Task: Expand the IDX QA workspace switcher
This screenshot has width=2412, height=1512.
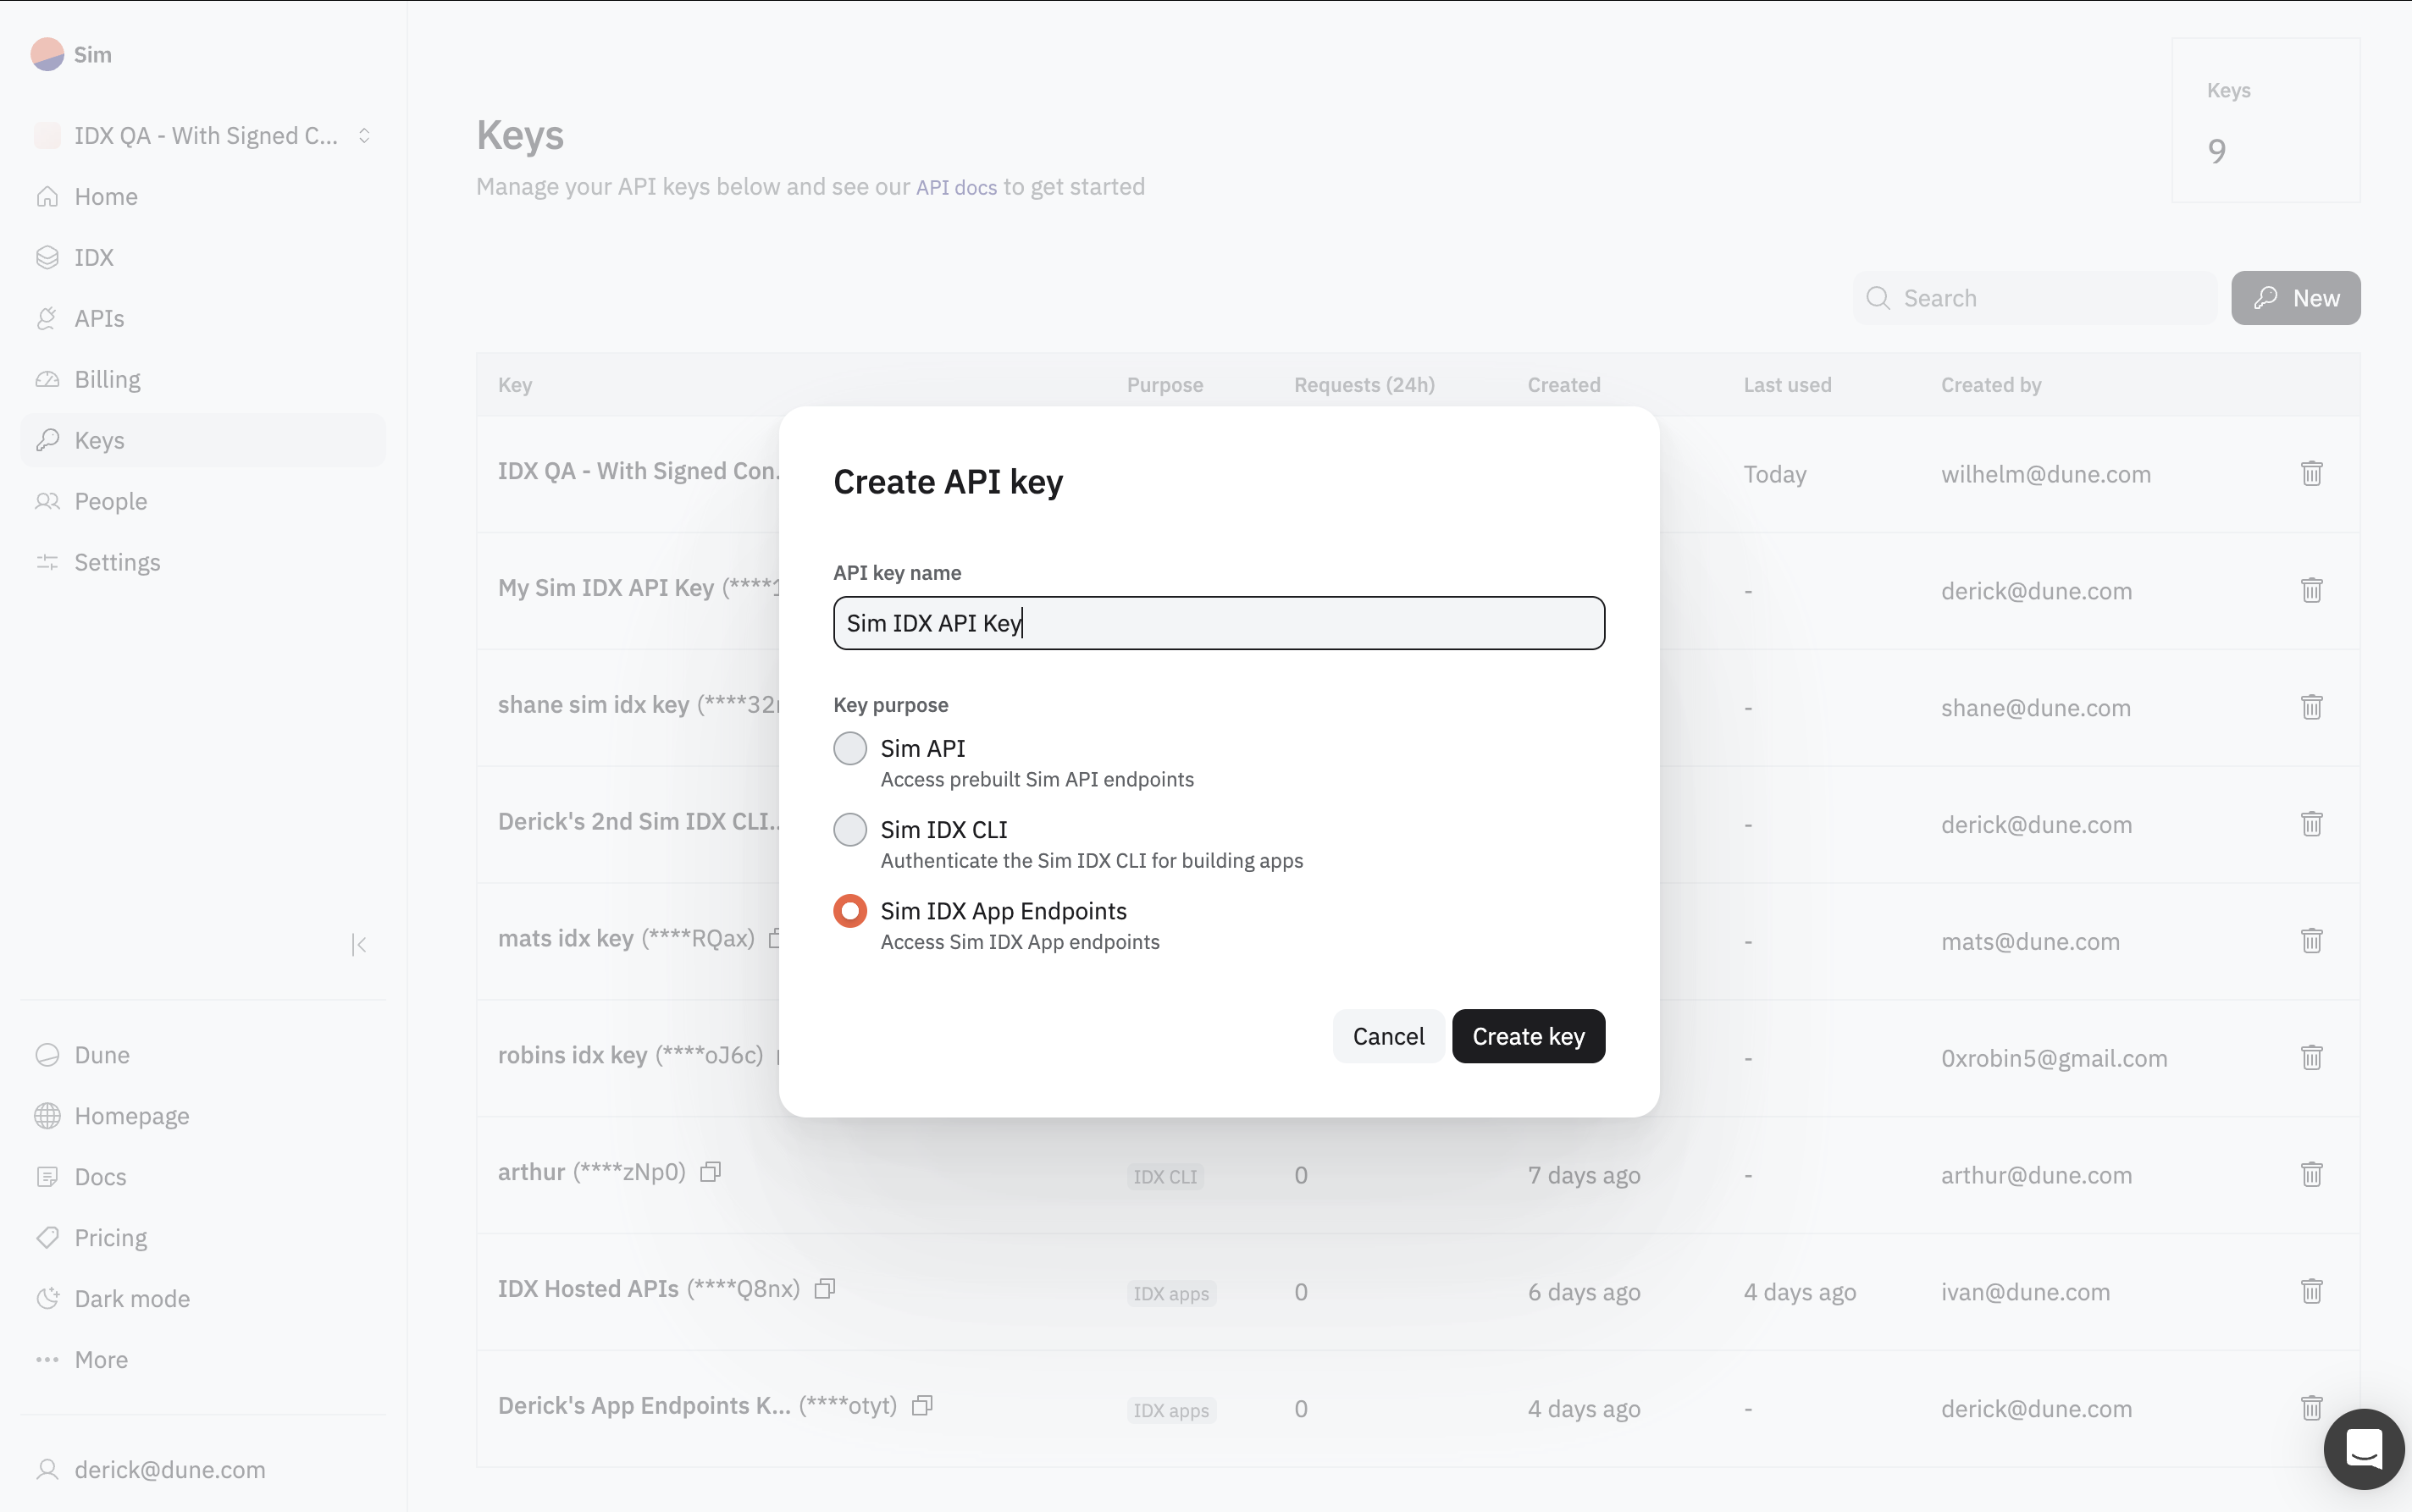Action: [x=203, y=135]
